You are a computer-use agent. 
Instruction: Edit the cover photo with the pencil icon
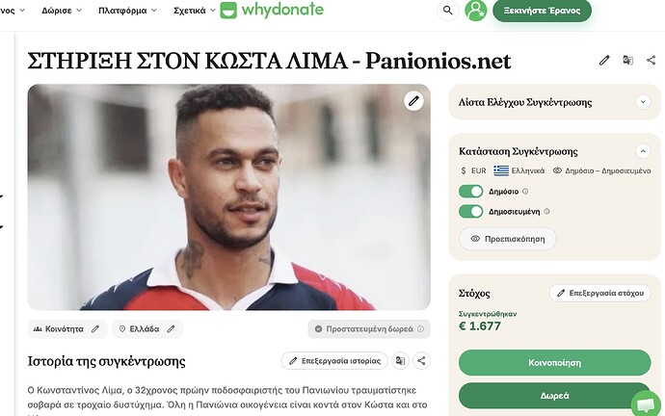pos(413,101)
